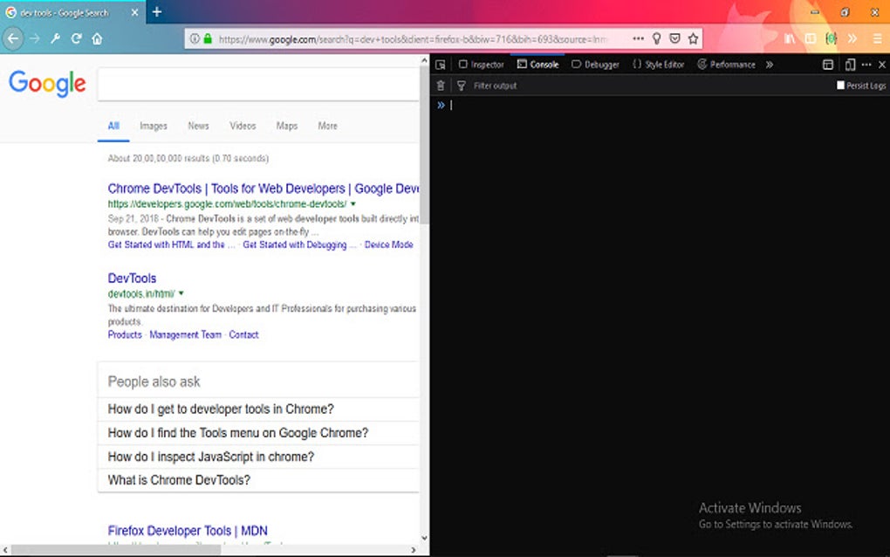
Task: Select the element picker tool in DevTools
Action: click(441, 64)
